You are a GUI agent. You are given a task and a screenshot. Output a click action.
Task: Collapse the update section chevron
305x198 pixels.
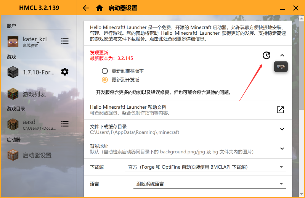(x=282, y=55)
